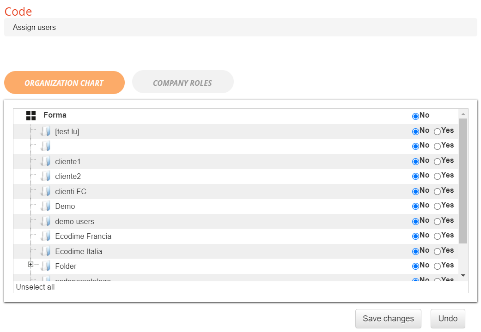This screenshot has width=481, height=332.
Task: Select Yes for the Demo row
Action: click(x=437, y=206)
